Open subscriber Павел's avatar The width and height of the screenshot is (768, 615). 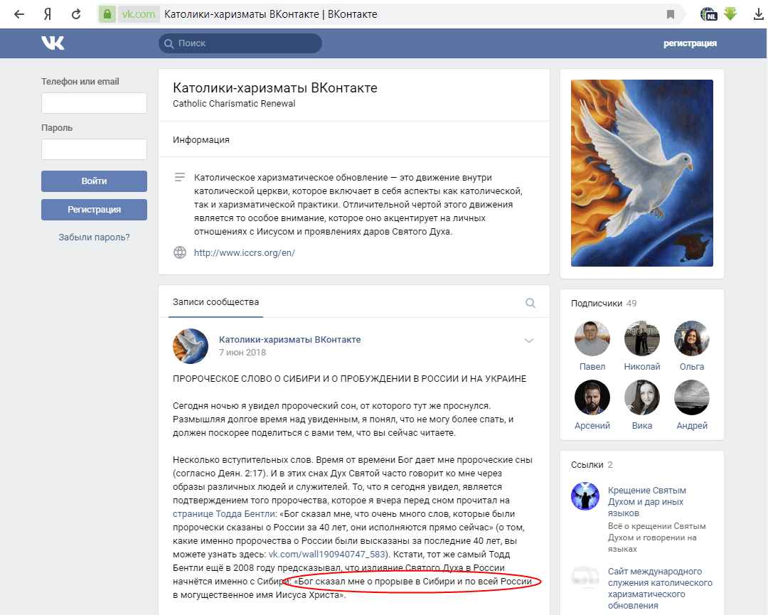(592, 338)
